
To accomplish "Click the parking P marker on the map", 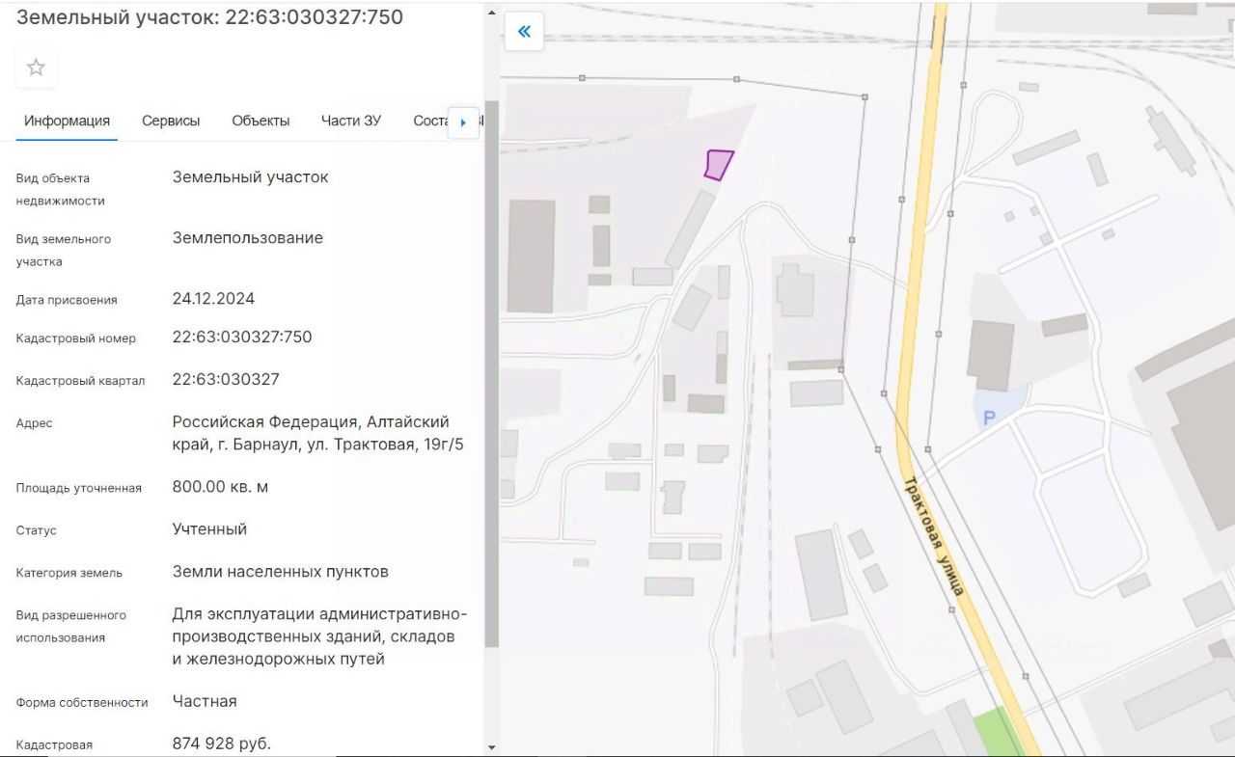I will coord(988,418).
